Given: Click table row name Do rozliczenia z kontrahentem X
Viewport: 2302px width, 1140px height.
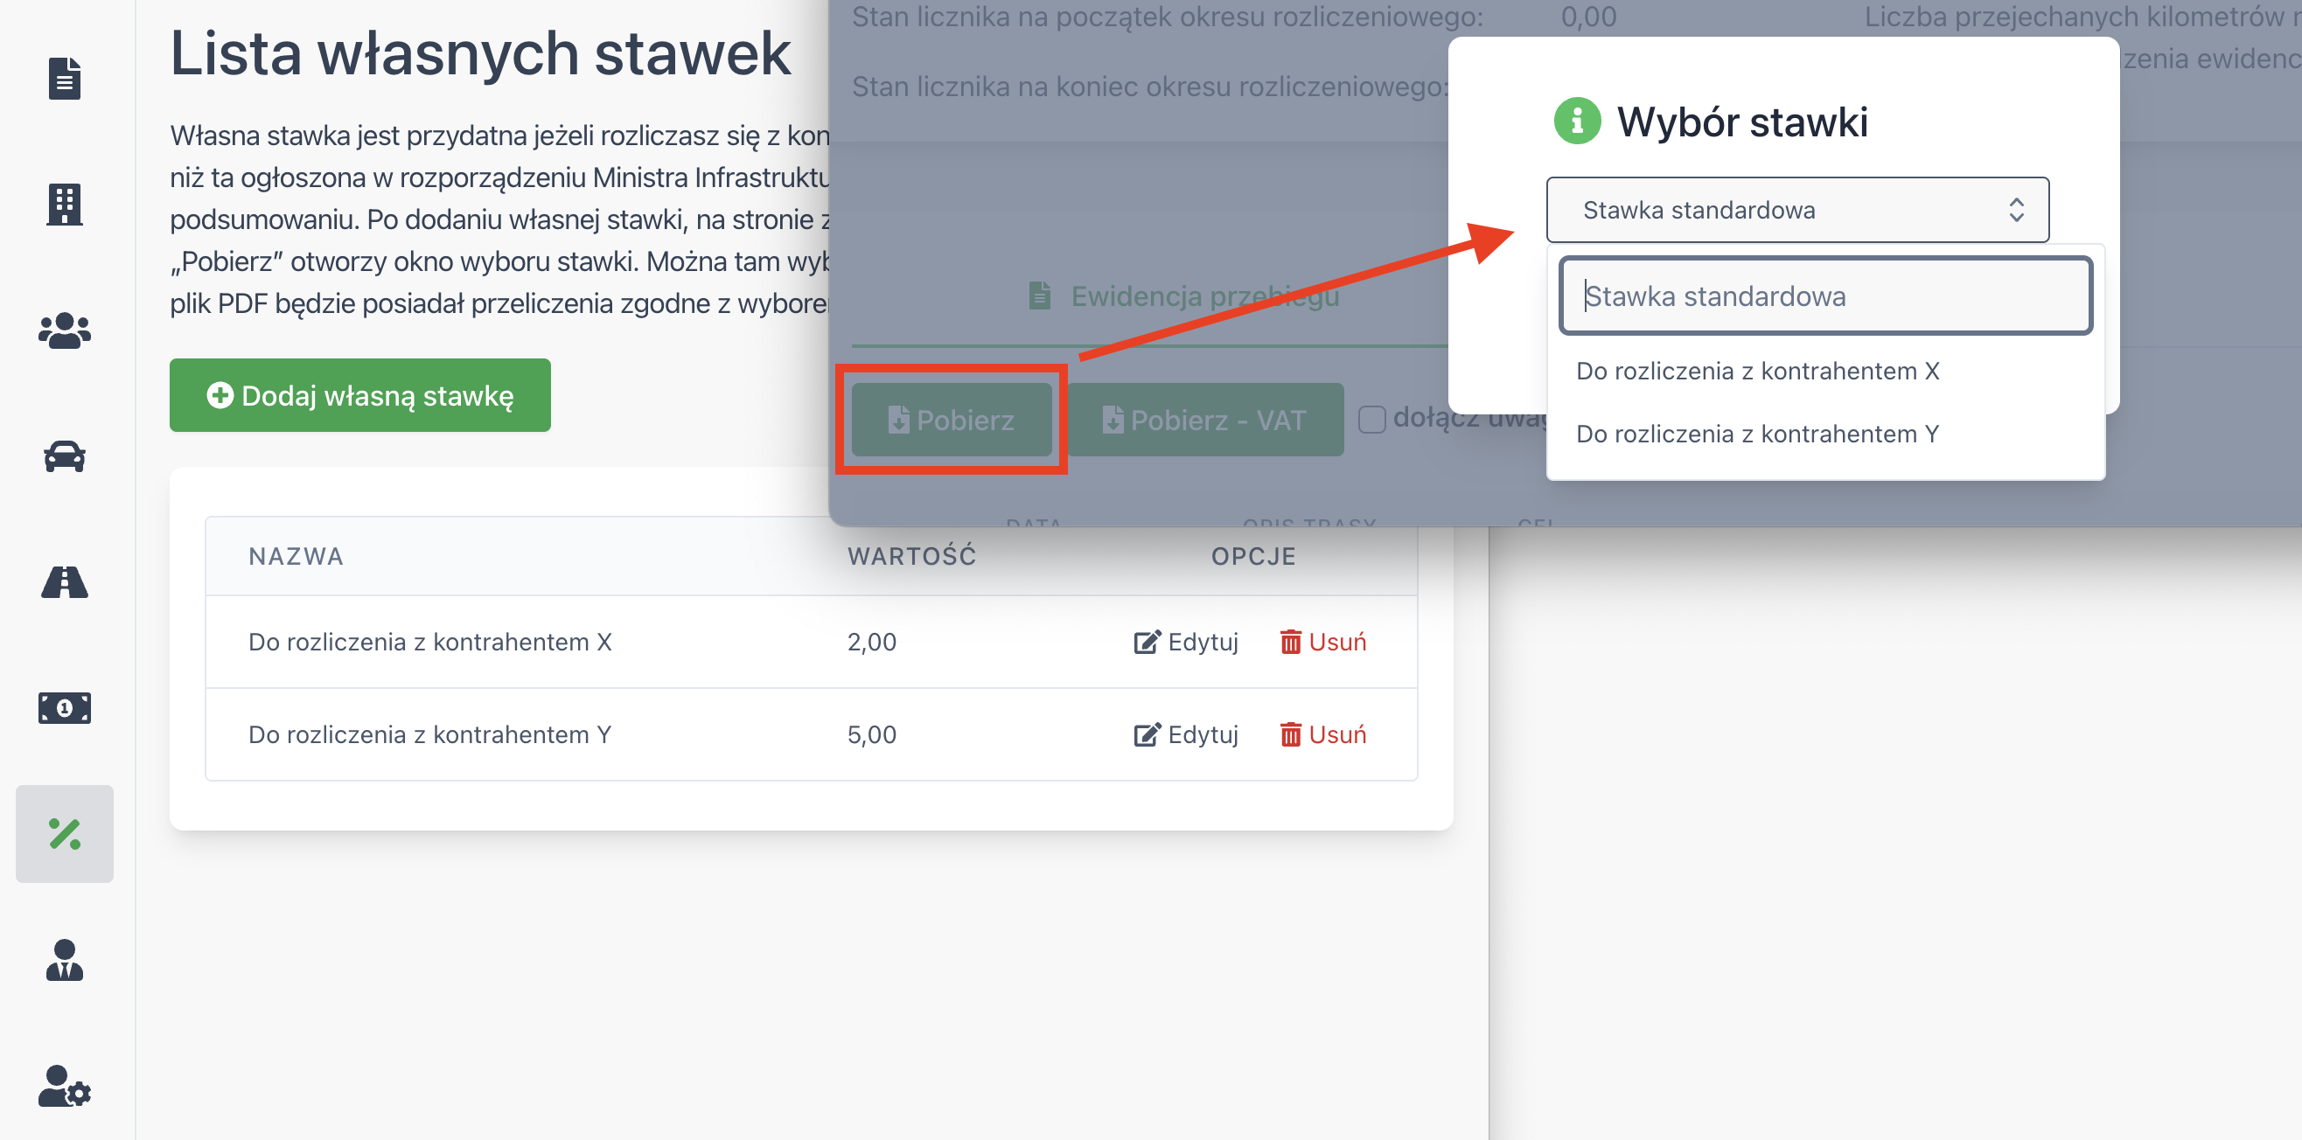Looking at the screenshot, I should click(429, 642).
